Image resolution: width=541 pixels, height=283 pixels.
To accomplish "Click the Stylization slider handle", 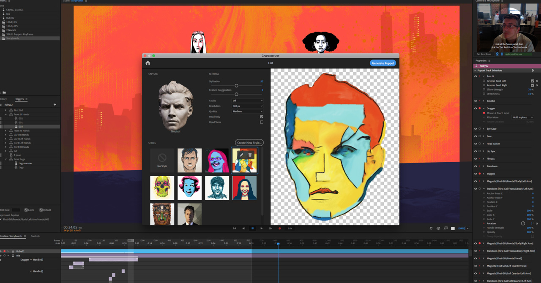I will tap(236, 86).
